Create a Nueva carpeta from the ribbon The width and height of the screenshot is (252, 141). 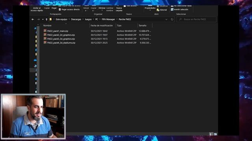click(x=119, y=9)
